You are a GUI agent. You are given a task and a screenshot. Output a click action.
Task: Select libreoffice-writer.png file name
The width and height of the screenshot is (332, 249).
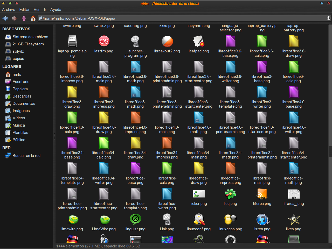pyautogui.click(x=167, y=206)
